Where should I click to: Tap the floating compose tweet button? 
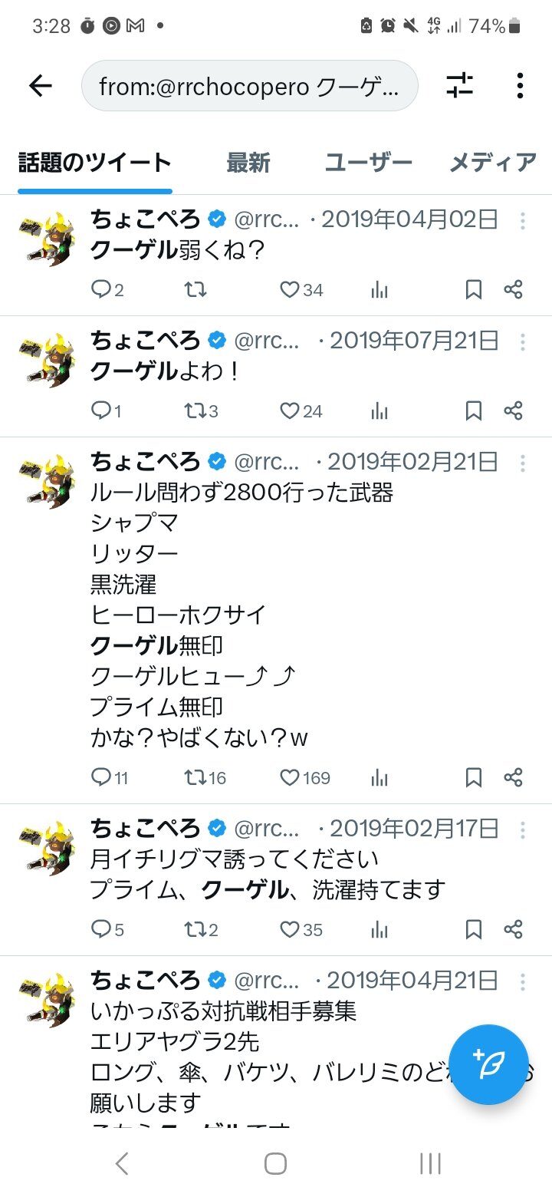tap(488, 1065)
